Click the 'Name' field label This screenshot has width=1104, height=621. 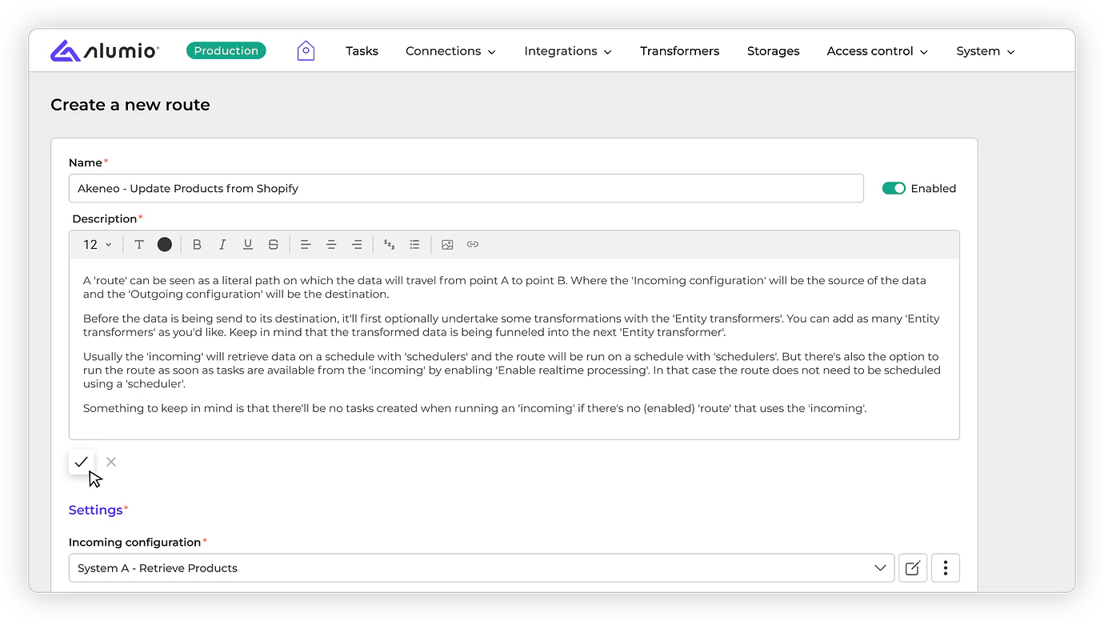(x=86, y=163)
